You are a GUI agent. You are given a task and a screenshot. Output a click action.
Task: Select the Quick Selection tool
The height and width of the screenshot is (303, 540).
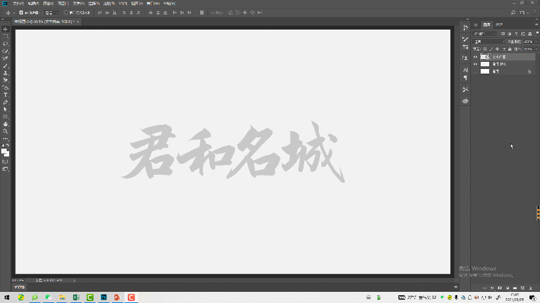(x=5, y=51)
